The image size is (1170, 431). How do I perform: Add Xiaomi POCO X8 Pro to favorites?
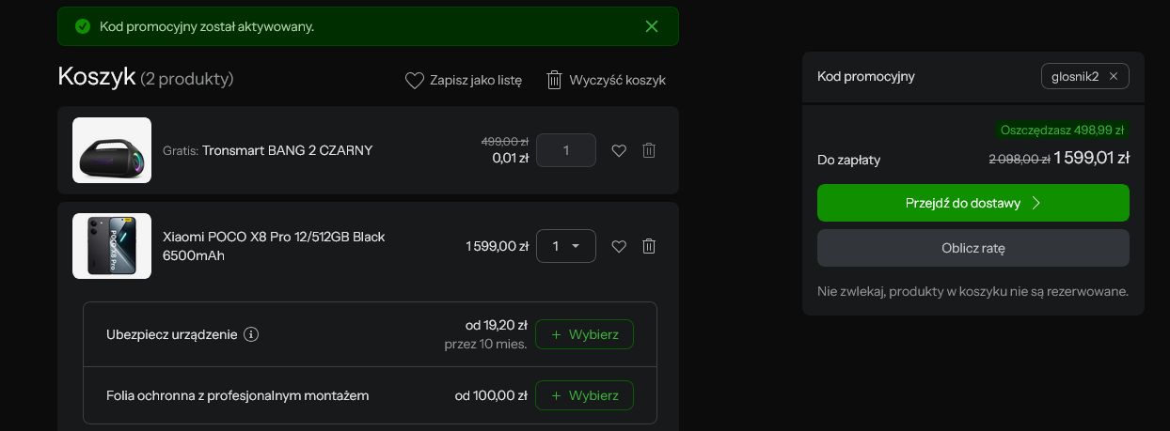click(x=619, y=246)
